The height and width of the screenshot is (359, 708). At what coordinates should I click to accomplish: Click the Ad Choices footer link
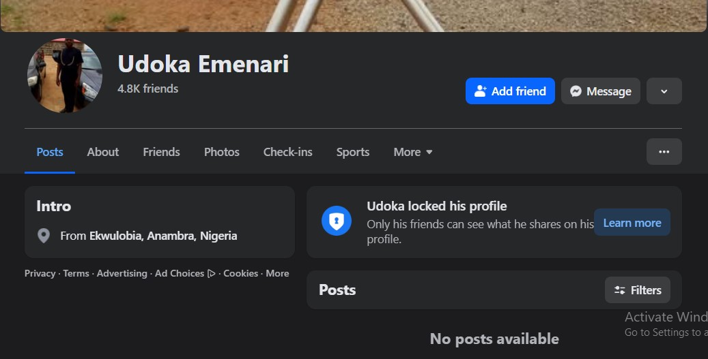[180, 273]
